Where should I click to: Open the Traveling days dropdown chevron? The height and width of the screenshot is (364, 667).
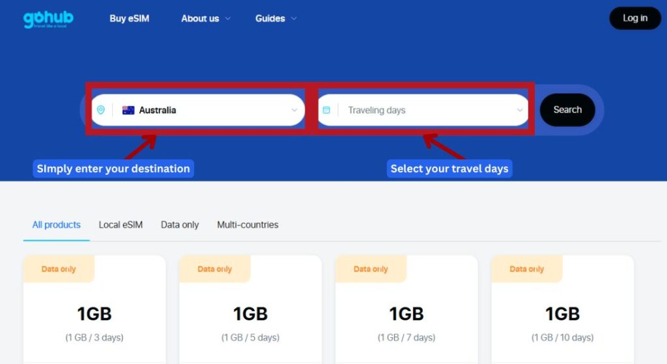[519, 110]
